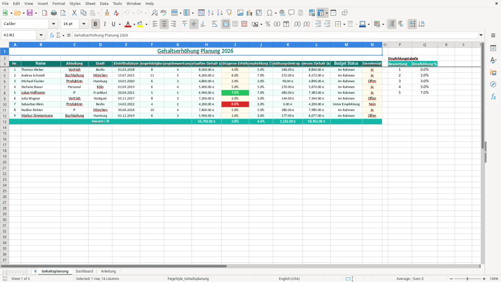Click the Insert Special Character omega icon
The image size is (501, 282).
270,13
